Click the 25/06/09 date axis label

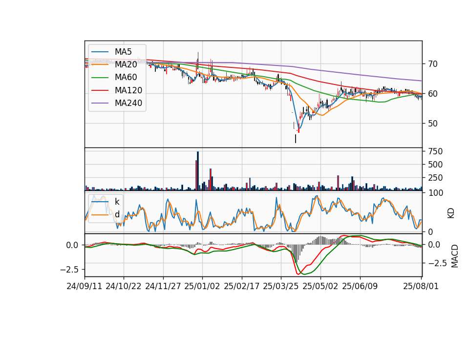point(360,286)
